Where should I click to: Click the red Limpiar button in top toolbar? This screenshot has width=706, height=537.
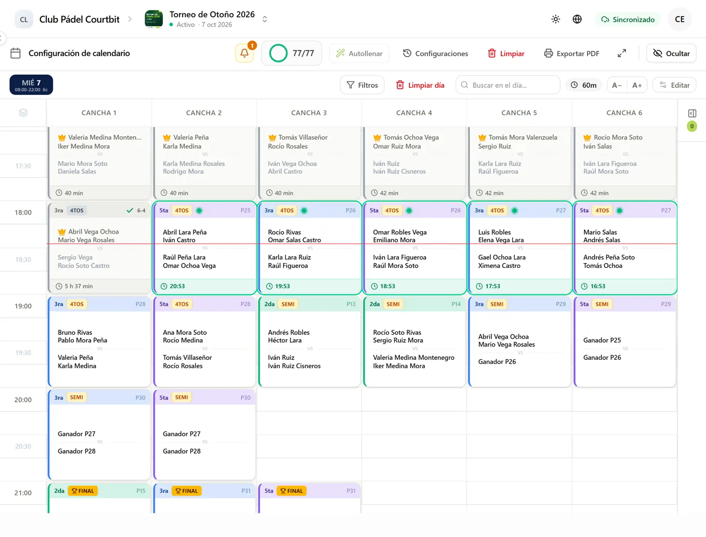506,53
